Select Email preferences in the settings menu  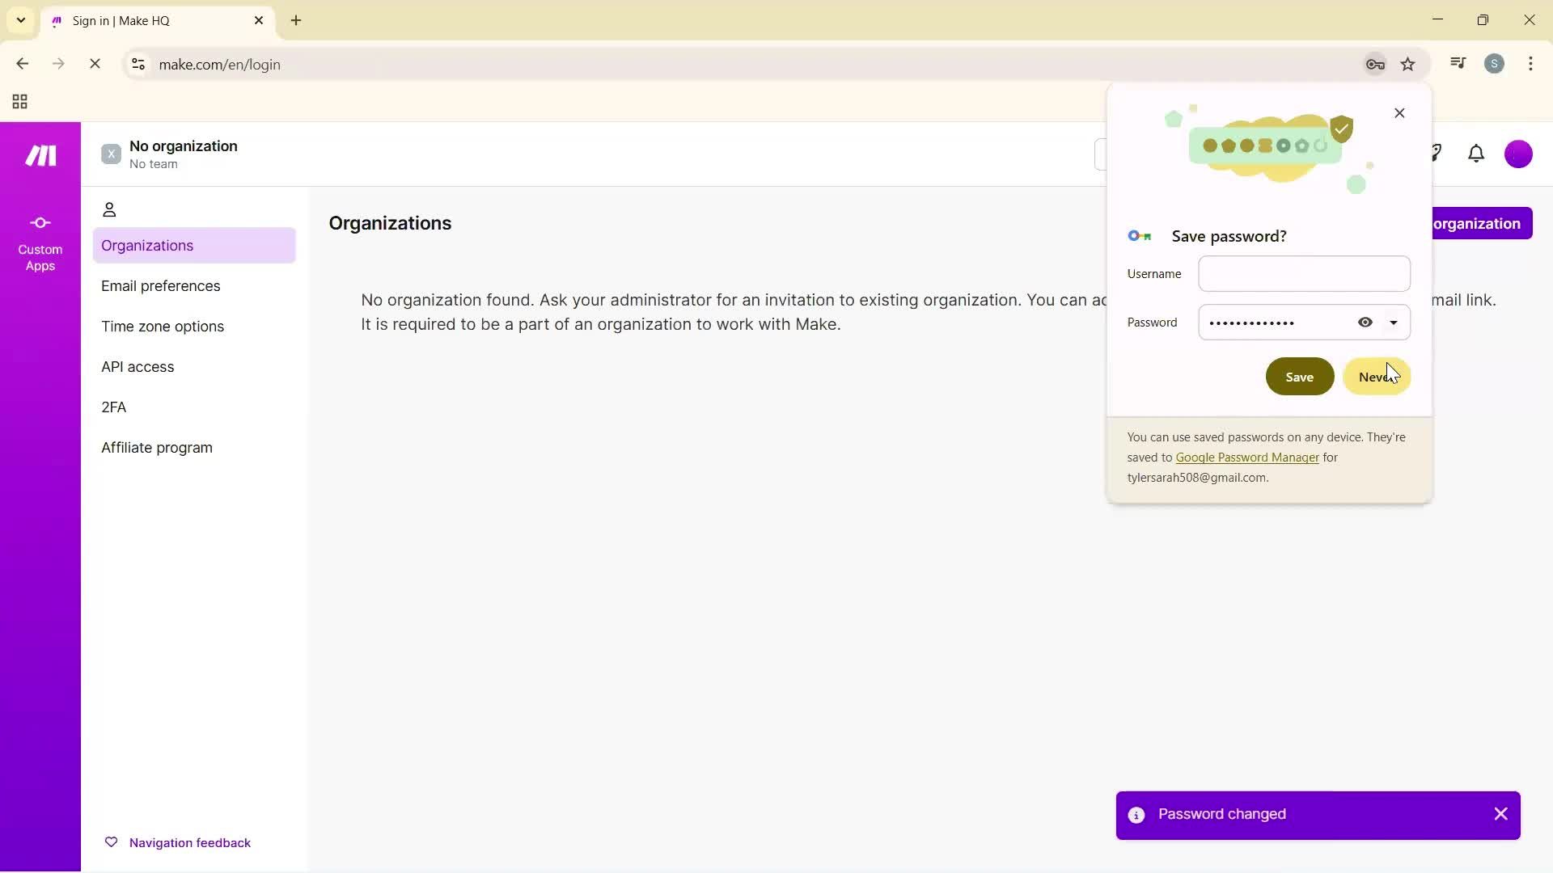[x=161, y=285]
